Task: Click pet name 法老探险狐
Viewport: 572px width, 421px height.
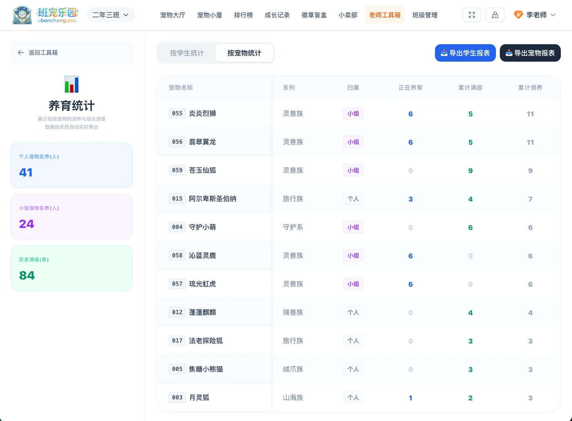Action: coord(206,341)
